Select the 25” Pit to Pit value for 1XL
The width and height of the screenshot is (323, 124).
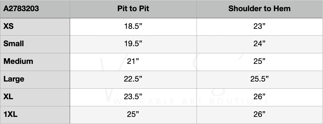tap(133, 114)
